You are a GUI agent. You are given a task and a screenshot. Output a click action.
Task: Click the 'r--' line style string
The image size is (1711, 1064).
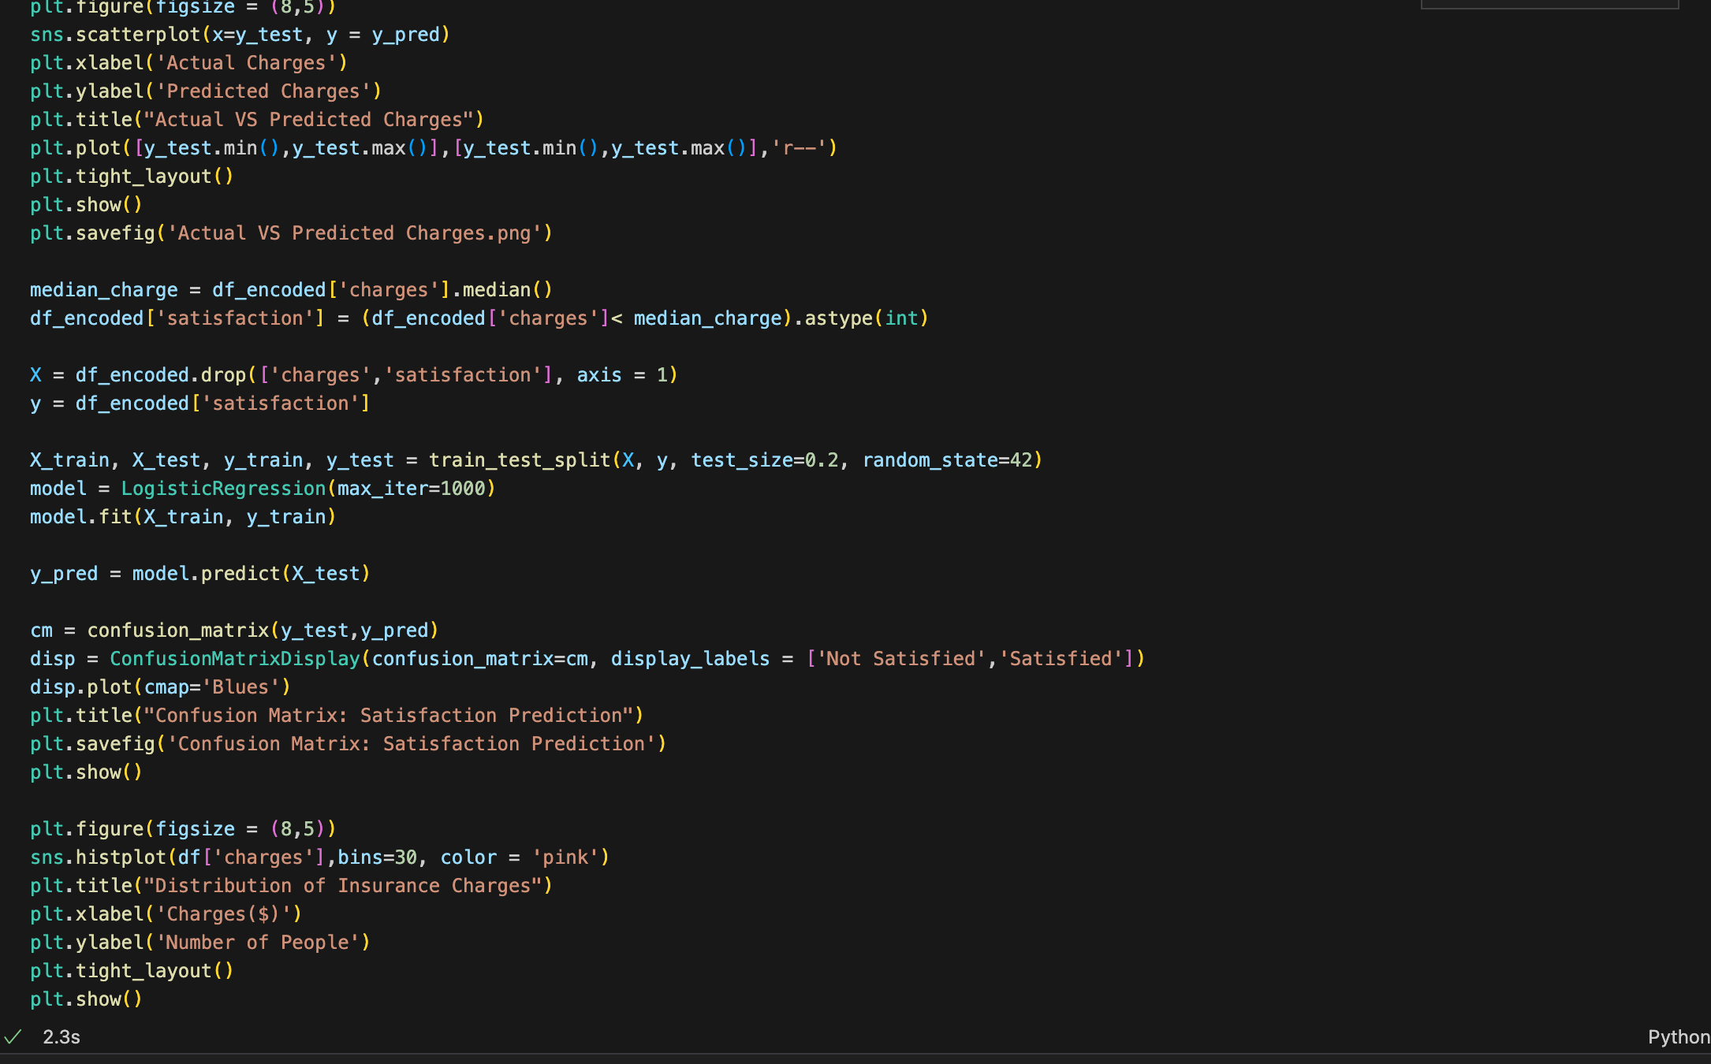click(799, 148)
